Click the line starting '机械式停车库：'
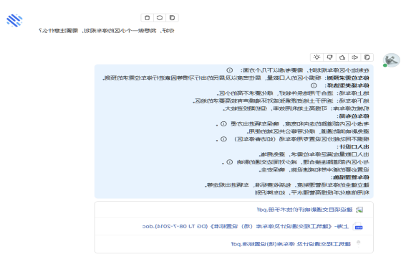The image size is (401, 267). [x=296, y=108]
